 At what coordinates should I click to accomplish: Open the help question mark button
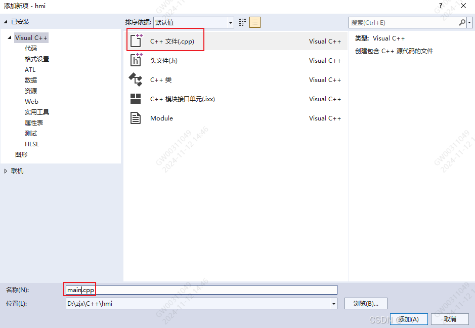pos(441,6)
